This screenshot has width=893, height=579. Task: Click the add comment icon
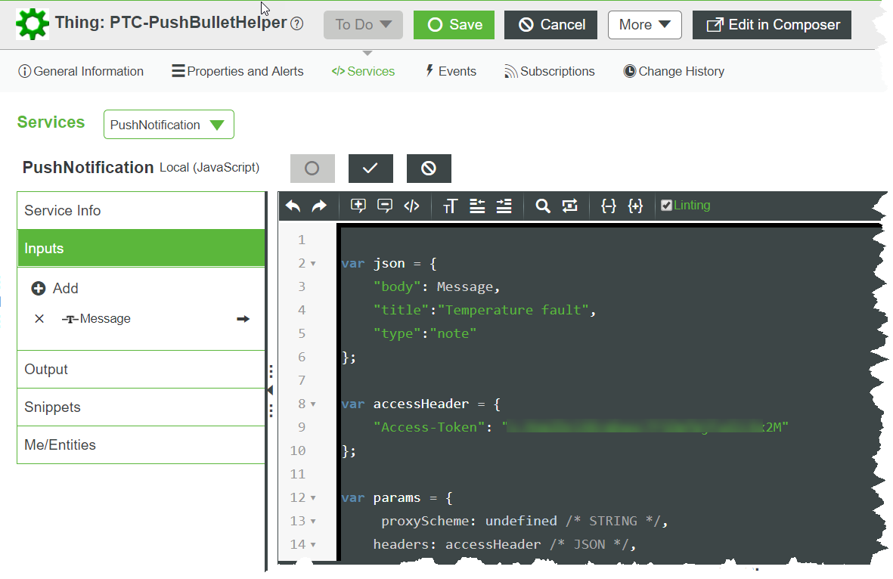[358, 206]
